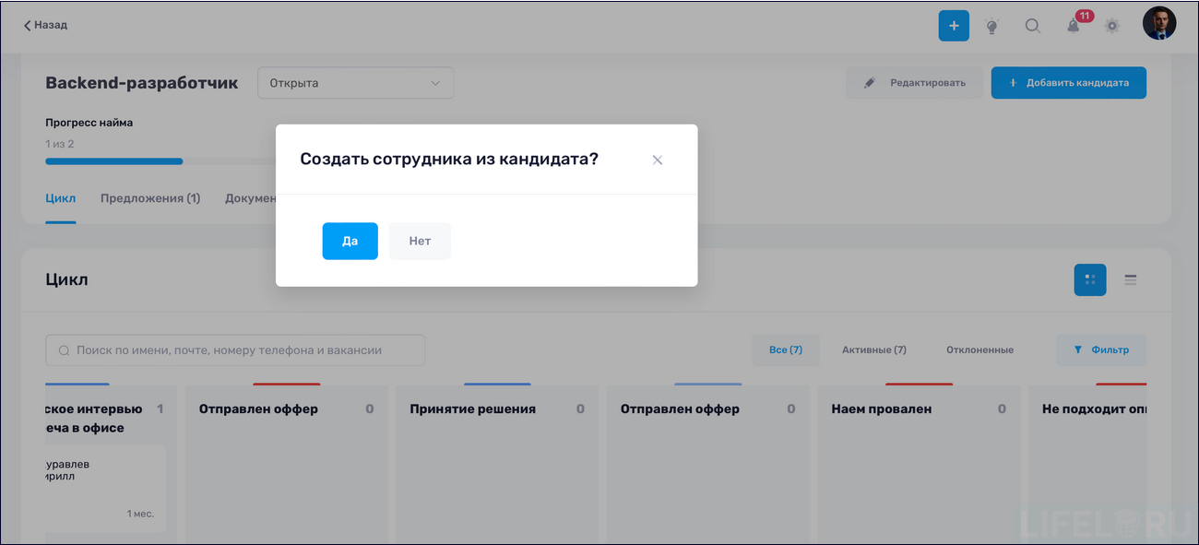The width and height of the screenshot is (1199, 545).
Task: Click the lightbulb tips icon
Action: 992,25
